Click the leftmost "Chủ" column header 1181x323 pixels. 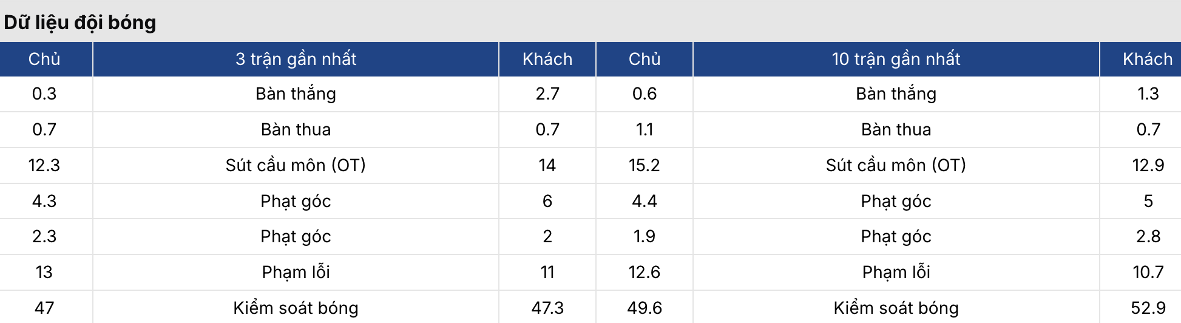pos(44,59)
